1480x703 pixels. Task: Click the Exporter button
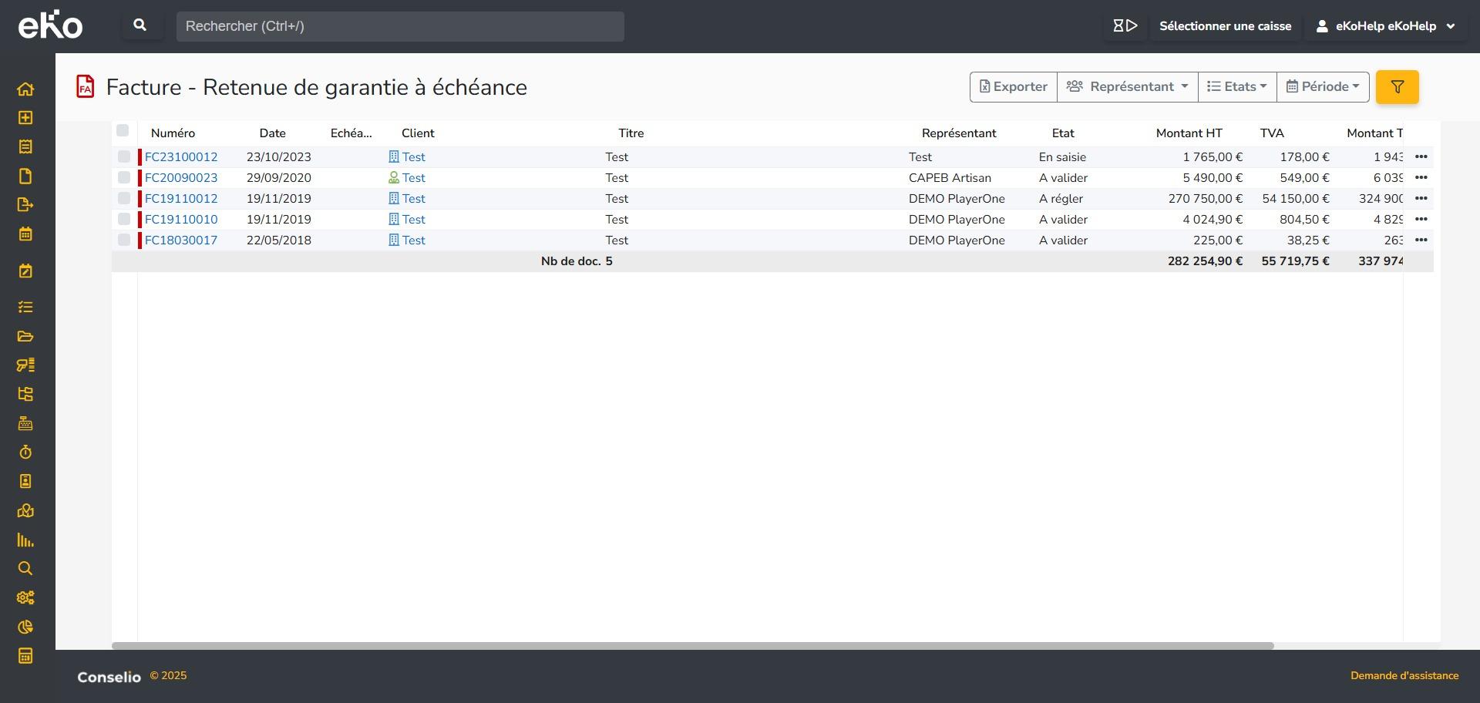pyautogui.click(x=1013, y=87)
